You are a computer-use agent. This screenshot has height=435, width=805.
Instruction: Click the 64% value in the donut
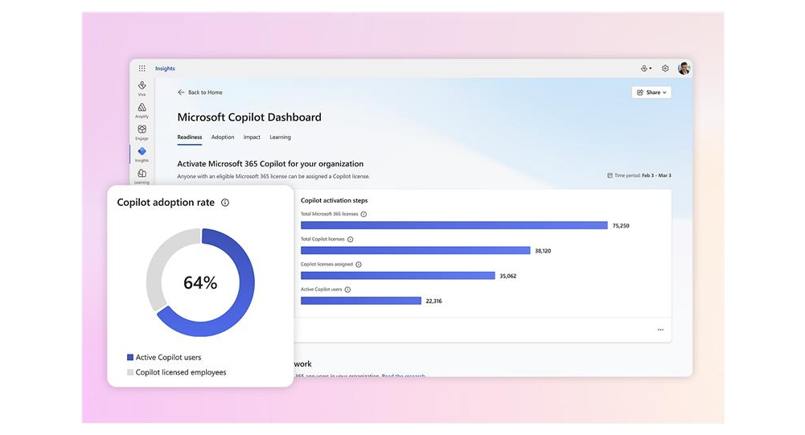click(200, 282)
